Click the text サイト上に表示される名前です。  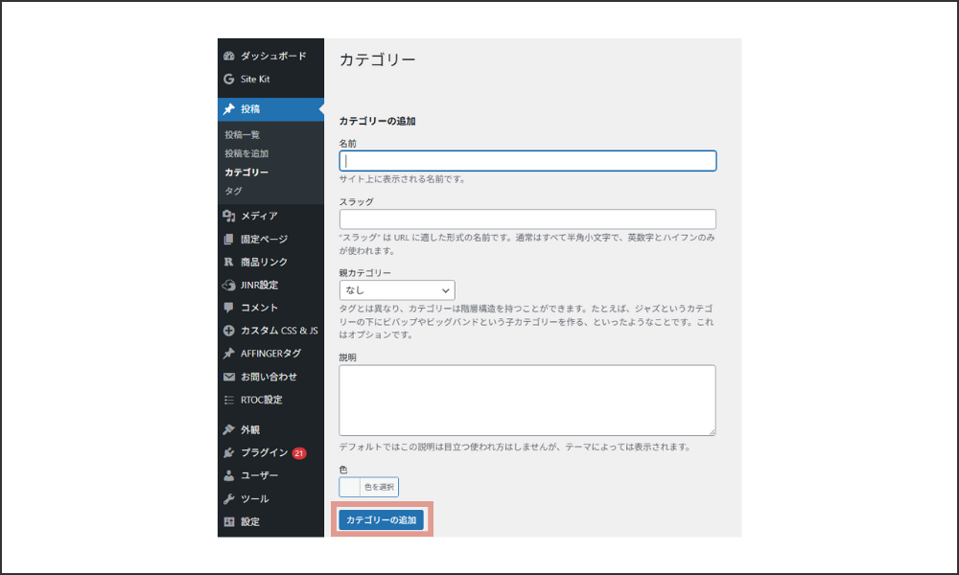[x=403, y=179]
